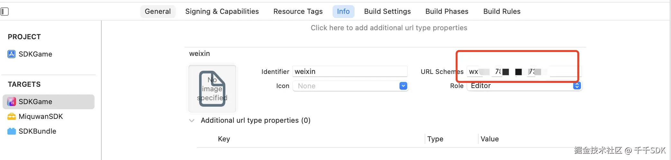671x160 pixels.
Task: Switch to the General tab
Action: (158, 12)
